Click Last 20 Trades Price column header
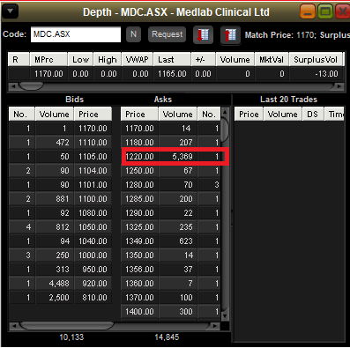The height and width of the screenshot is (348, 350). (x=249, y=114)
